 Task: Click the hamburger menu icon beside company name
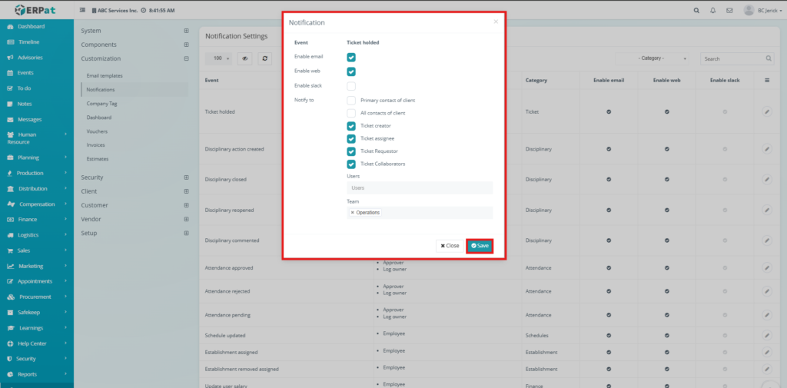click(x=83, y=11)
